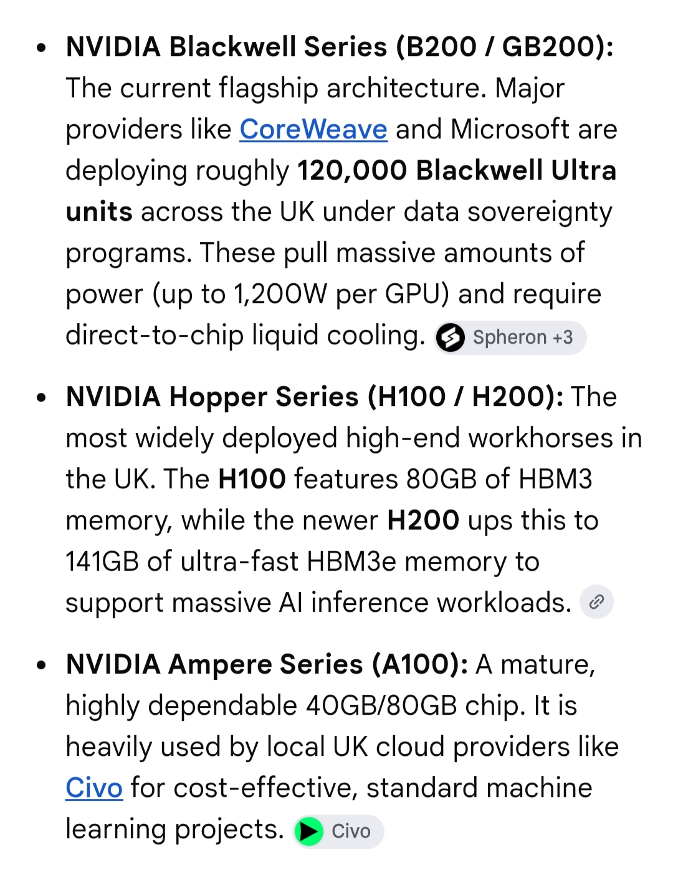Screen dimensions: 673x885
Task: Click the green Civo play logo icon
Action: coord(308,831)
